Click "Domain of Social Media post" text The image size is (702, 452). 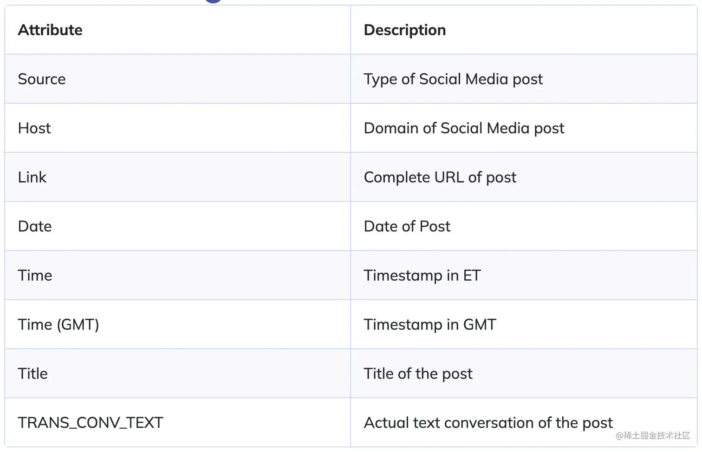point(463,128)
